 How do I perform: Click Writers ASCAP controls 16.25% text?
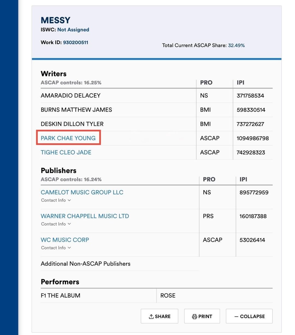(71, 83)
